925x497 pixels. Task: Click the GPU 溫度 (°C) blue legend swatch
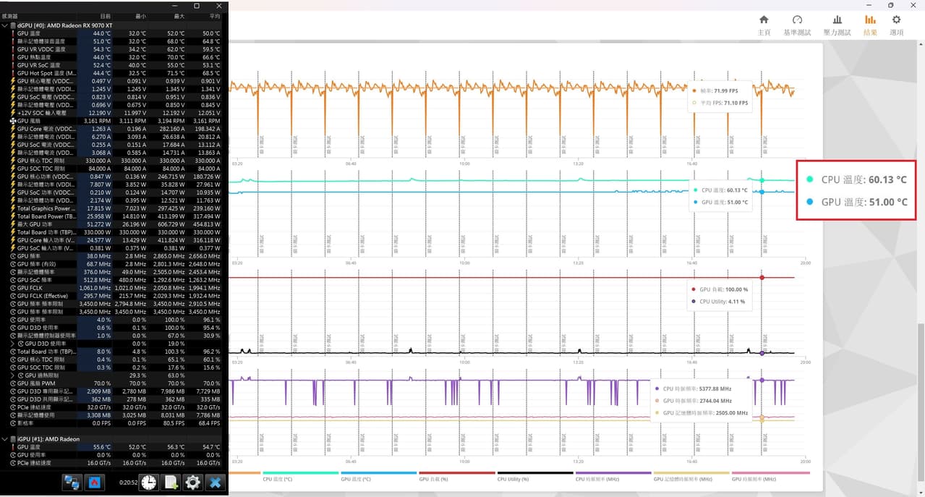[x=378, y=472]
